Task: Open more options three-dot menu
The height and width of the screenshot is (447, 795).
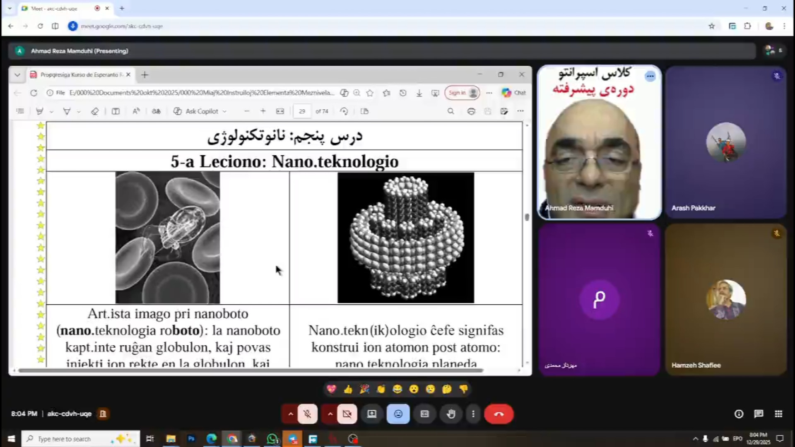Action: point(473,414)
